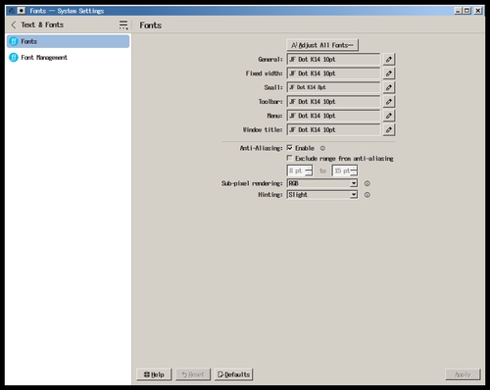Toggle Exclude range from anti-aliasing checkbox
This screenshot has height=390, width=490.
click(x=289, y=158)
